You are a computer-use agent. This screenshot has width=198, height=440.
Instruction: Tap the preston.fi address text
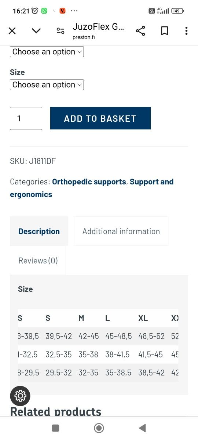point(84,37)
